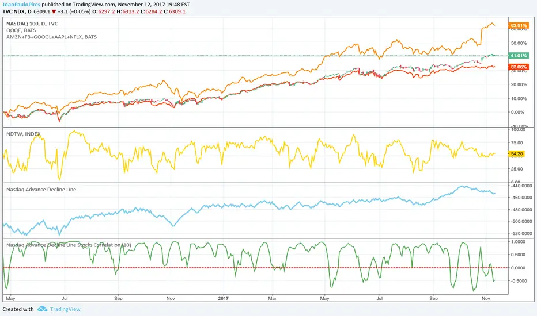Click the -0.5000 correlation axis label
The image size is (537, 316).
coord(518,281)
